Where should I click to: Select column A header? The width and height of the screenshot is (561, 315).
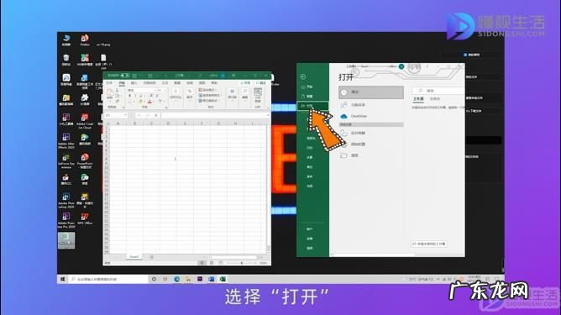coord(118,123)
